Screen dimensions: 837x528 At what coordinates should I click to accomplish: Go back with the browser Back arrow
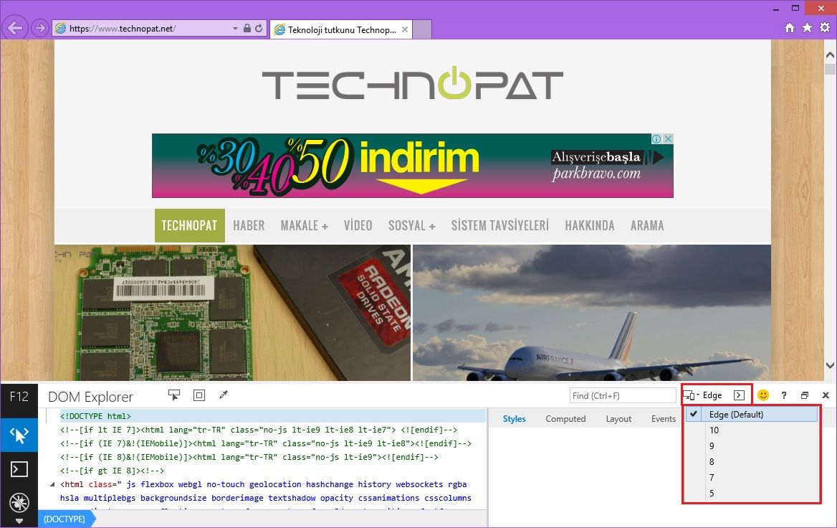(15, 28)
